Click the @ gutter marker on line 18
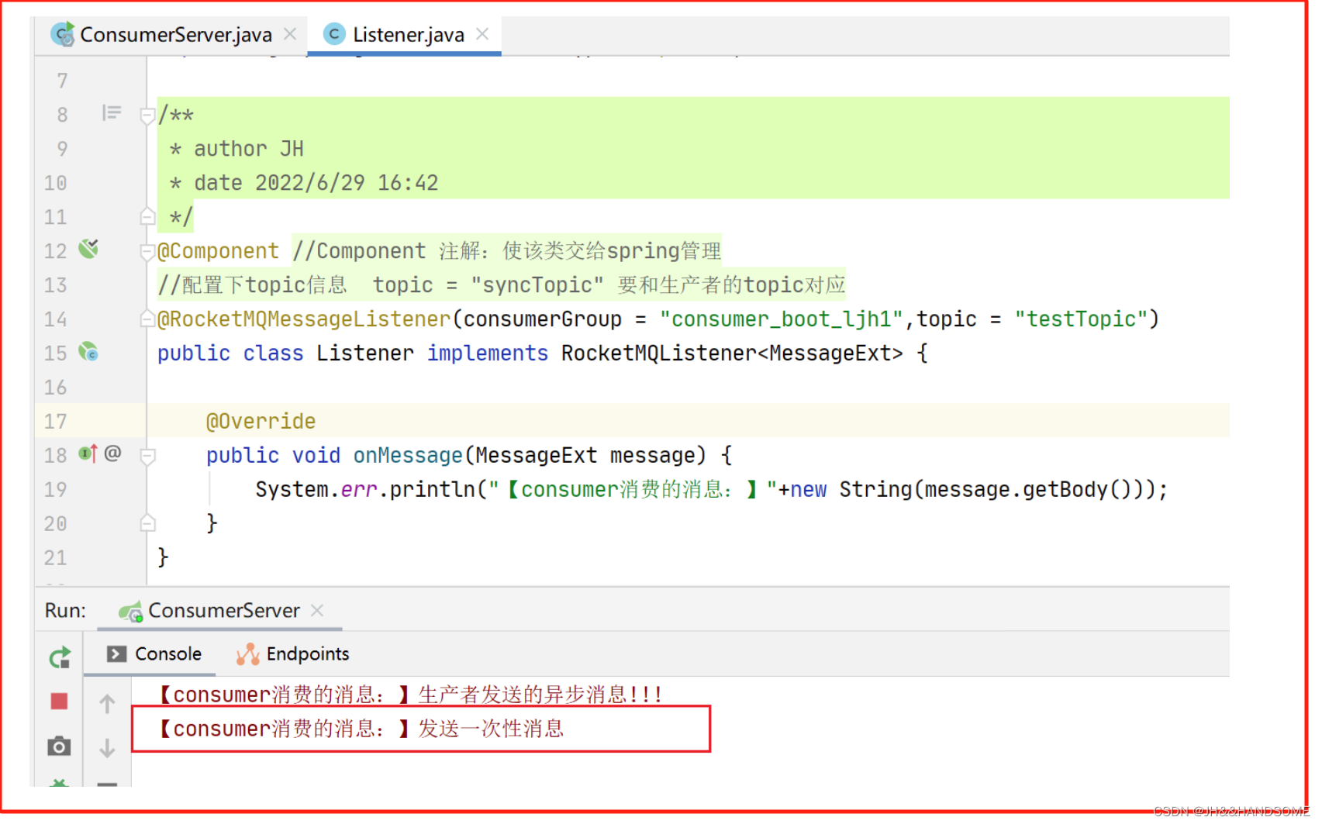The height and width of the screenshot is (824, 1322). [112, 453]
